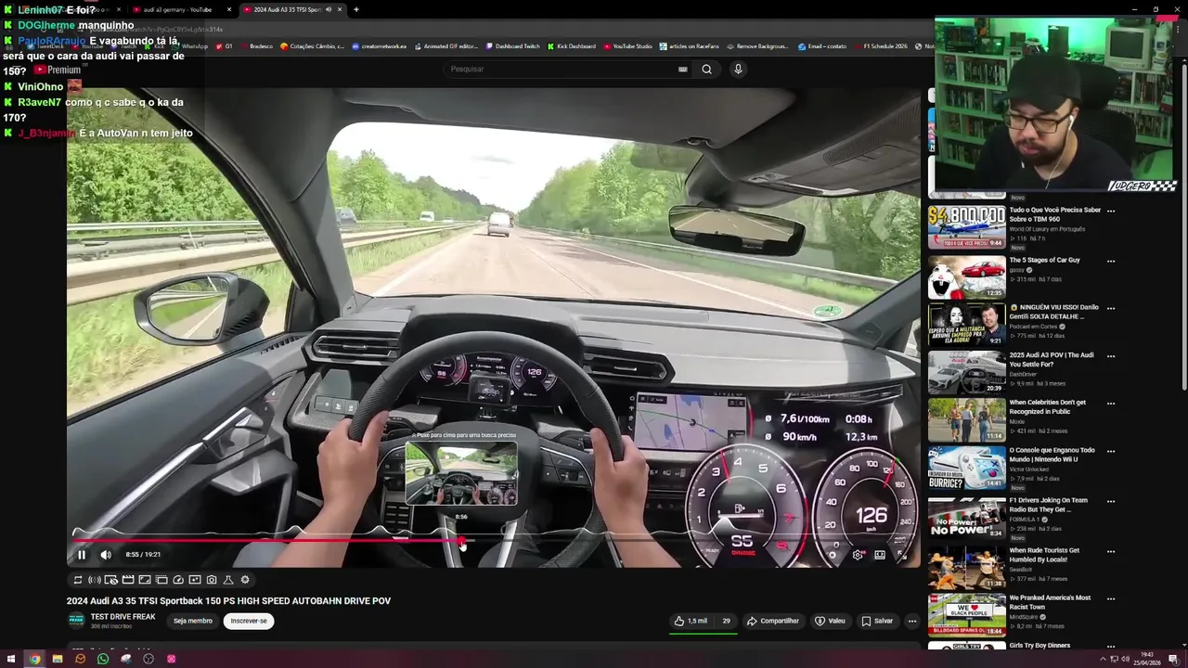
Task: Open O Console que Enganou Todo Mundo title
Action: point(1052,455)
